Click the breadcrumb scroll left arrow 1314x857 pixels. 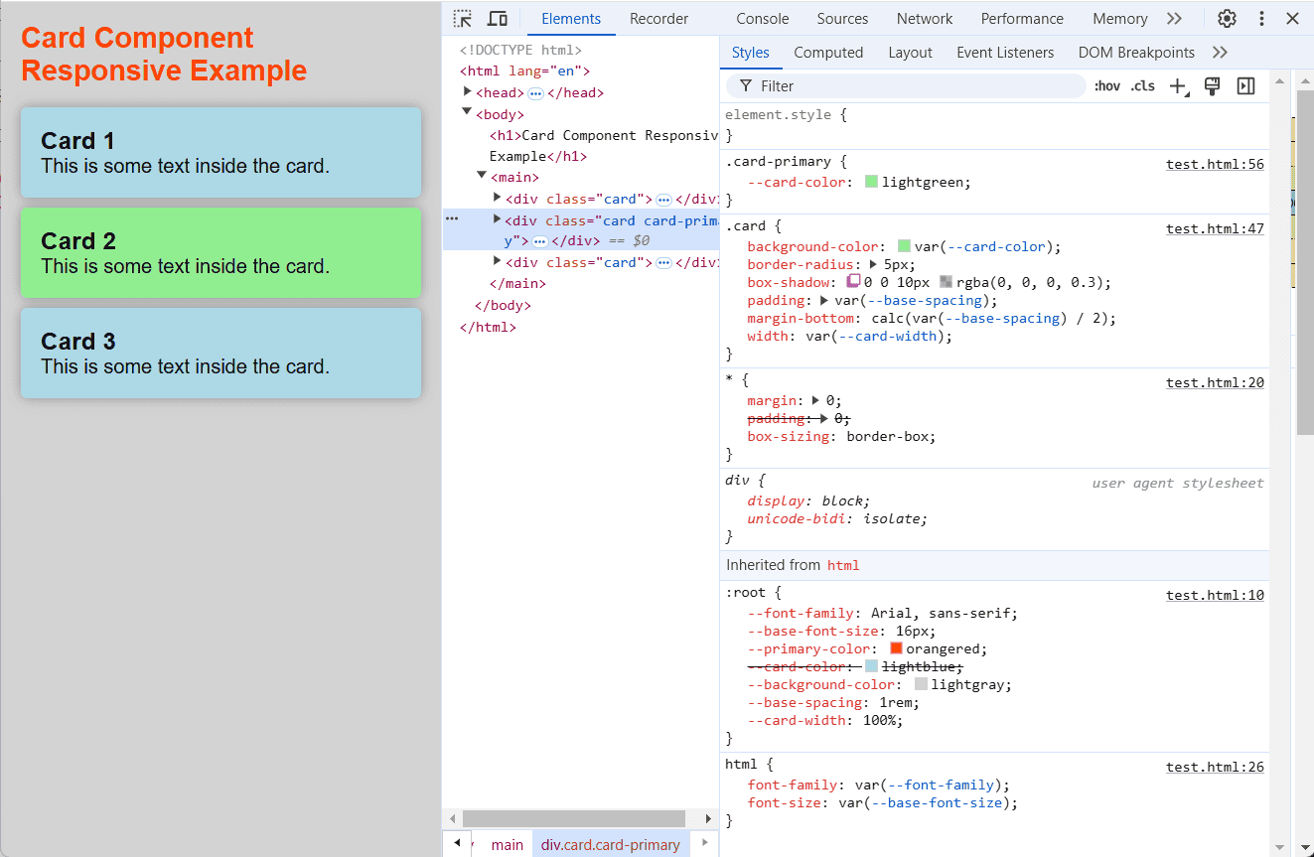click(x=457, y=843)
